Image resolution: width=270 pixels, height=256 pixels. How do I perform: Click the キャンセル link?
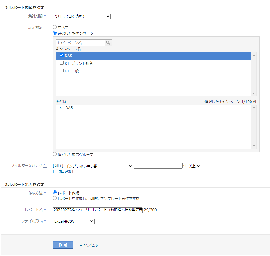[x=89, y=245]
